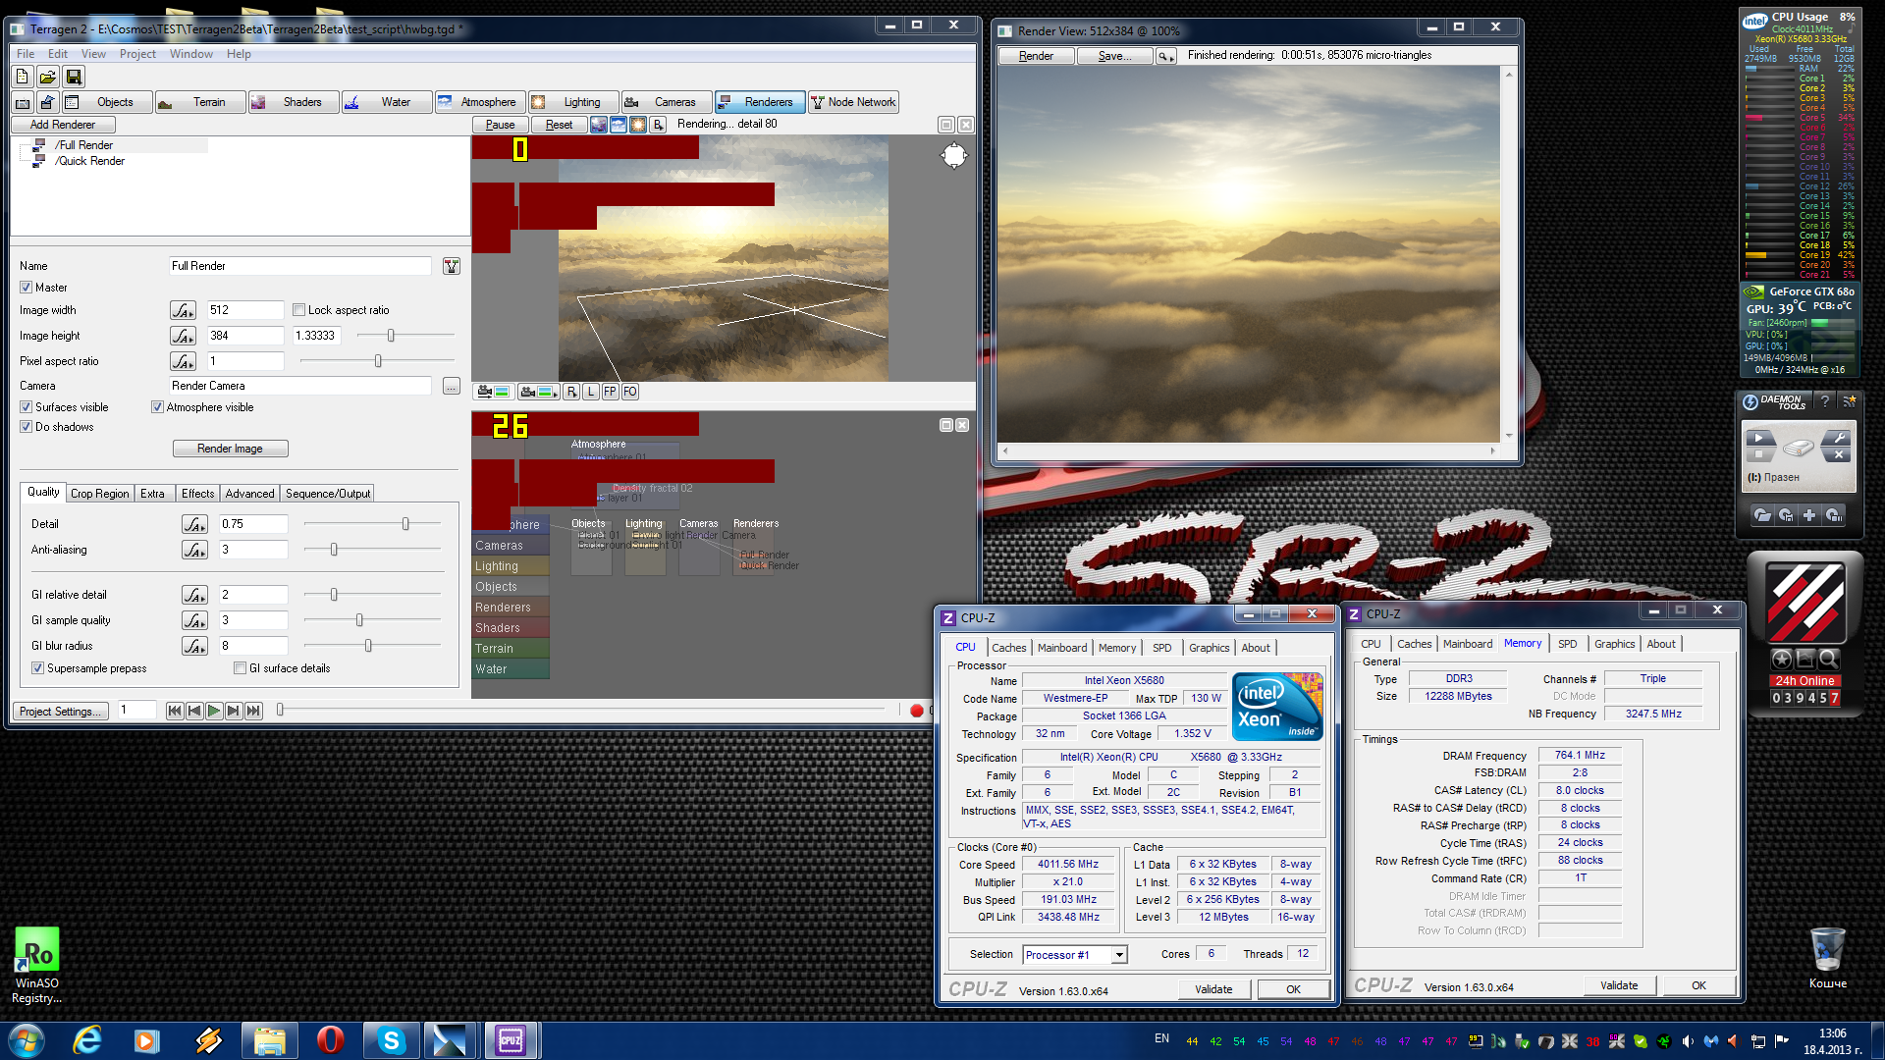Toggle preview lighting sun icon next to Reset
1885x1060 pixels.
point(638,125)
